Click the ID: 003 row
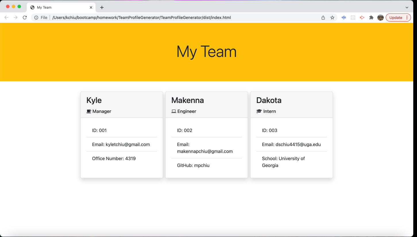 coord(292,130)
